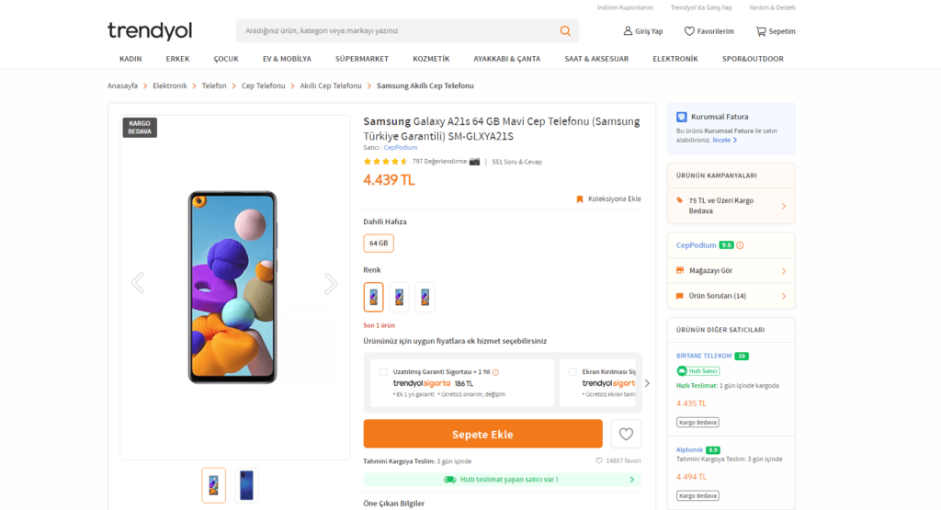The height and width of the screenshot is (510, 941).
Task: Open the Sepetim cart icon
Action: (x=761, y=31)
